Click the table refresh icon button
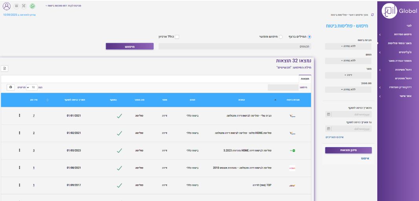 pos(11,87)
